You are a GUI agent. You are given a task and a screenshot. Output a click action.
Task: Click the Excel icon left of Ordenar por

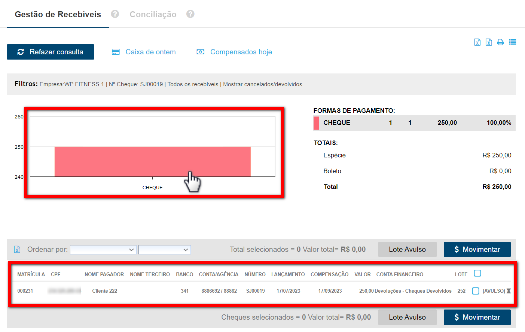(x=17, y=250)
